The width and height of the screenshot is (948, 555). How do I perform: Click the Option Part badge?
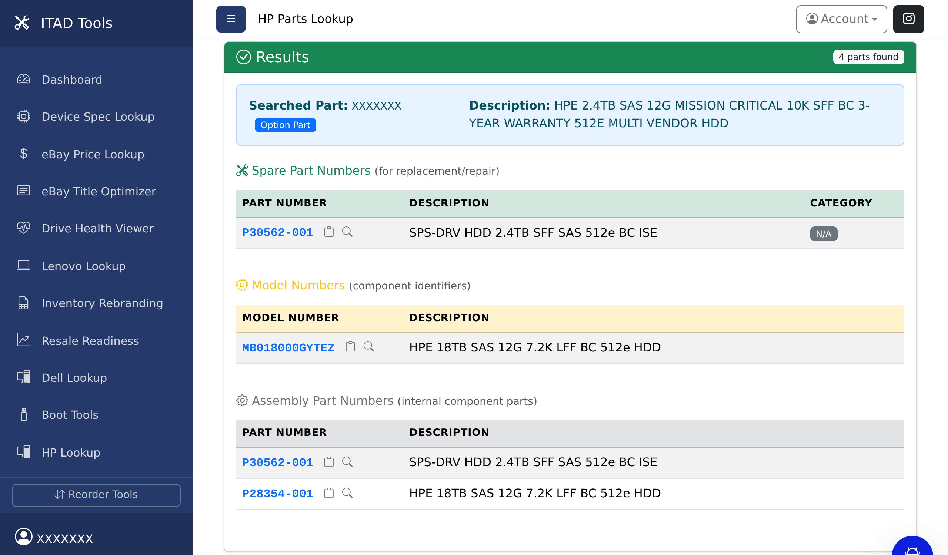point(285,125)
